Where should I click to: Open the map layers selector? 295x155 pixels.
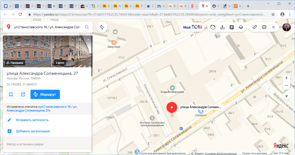(241, 27)
